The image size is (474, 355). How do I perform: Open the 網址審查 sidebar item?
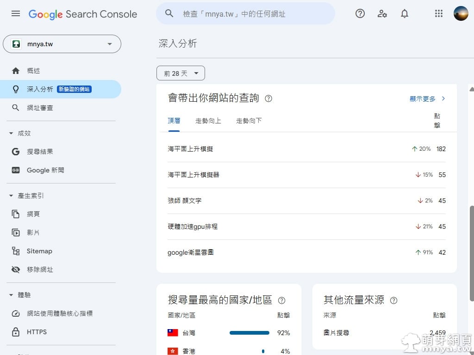tap(40, 108)
